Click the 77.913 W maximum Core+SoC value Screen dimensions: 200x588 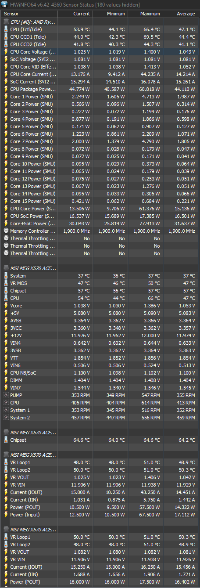click(150, 224)
